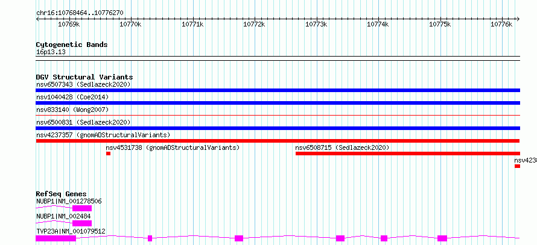The image size is (537, 245).
Task: Click the small red box below nsv4531738
Action: [108, 154]
